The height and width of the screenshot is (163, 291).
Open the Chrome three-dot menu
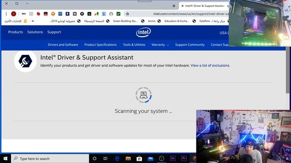pyautogui.click(x=6, y=14)
